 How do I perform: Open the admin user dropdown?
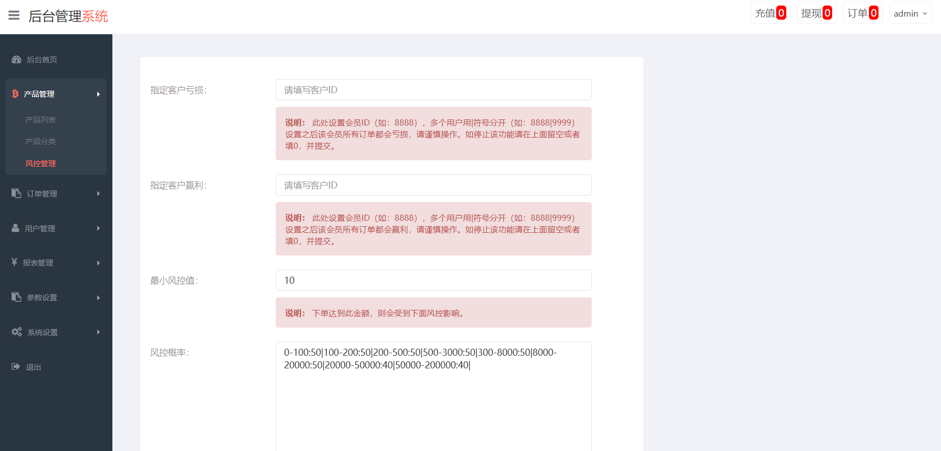click(910, 13)
